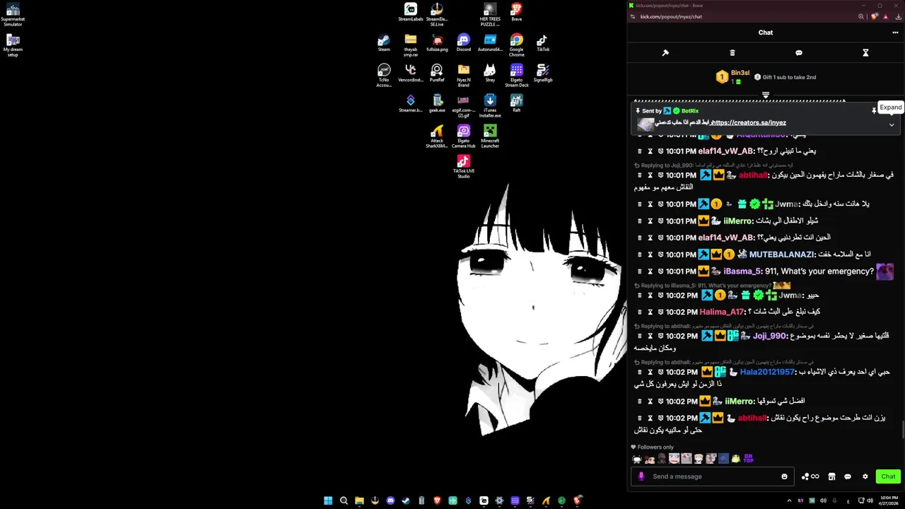This screenshot has height=509, width=905.
Task: Open the Windows Start button
Action: [x=328, y=501]
